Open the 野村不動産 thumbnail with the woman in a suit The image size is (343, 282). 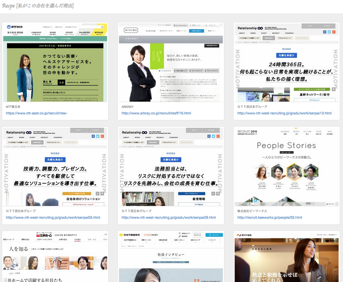tap(287, 257)
